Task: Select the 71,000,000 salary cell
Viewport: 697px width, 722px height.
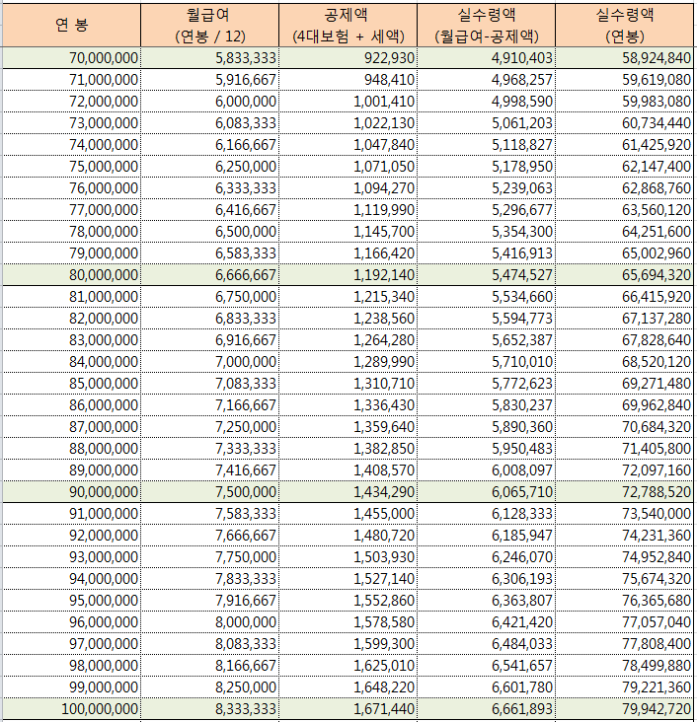Action: [71, 80]
